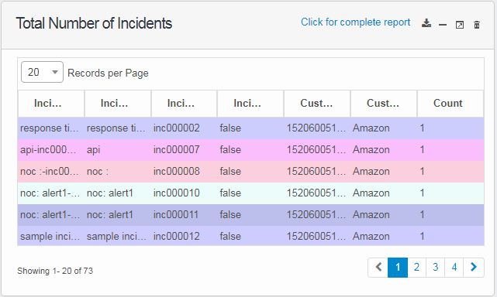Select row with incident inc000007
497x297 pixels.
[x=250, y=149]
